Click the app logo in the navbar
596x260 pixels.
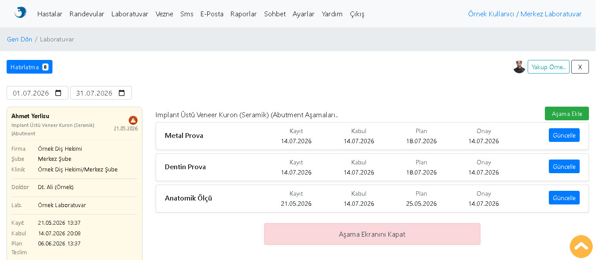pyautogui.click(x=20, y=12)
